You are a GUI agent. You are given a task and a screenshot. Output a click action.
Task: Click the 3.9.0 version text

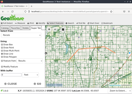coord(6,91)
